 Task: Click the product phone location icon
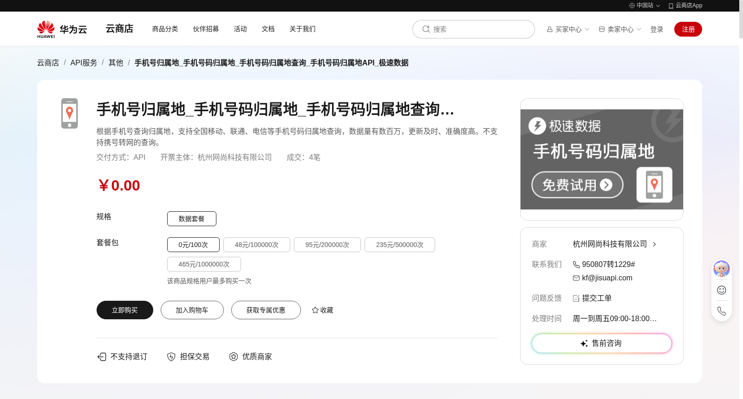click(70, 114)
